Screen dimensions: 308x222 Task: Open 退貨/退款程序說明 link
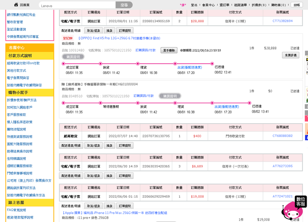point(20,217)
